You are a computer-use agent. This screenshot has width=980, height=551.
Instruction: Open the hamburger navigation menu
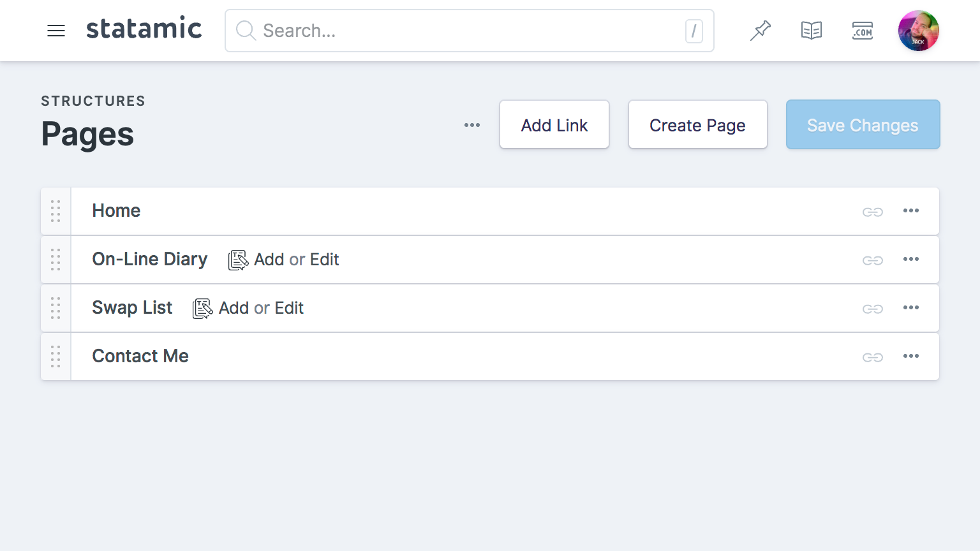pos(56,31)
